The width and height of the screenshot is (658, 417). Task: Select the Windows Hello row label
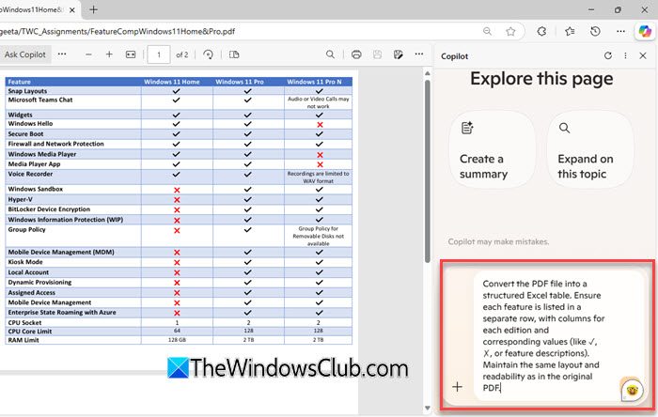point(30,124)
